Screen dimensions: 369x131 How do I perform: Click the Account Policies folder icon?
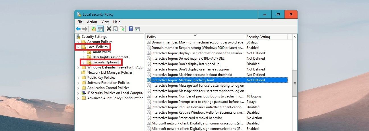84,42
